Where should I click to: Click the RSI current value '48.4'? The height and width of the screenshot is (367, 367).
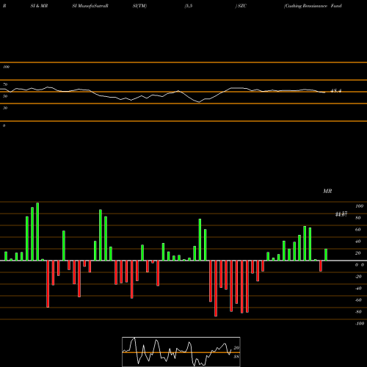(x=335, y=91)
